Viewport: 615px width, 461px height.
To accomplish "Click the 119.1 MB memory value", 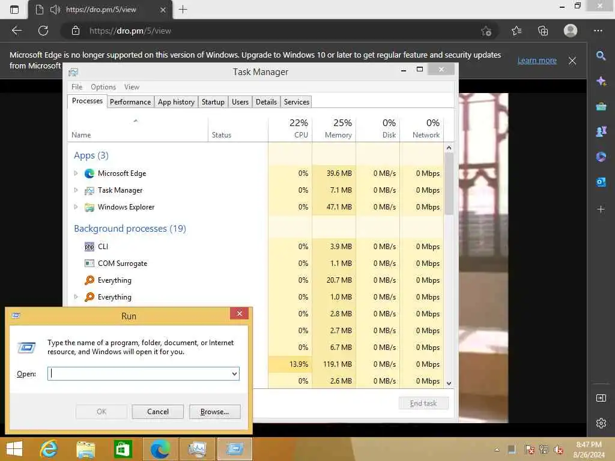I will 338,364.
